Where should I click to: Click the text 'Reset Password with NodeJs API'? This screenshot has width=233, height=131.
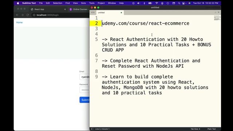[143, 66]
